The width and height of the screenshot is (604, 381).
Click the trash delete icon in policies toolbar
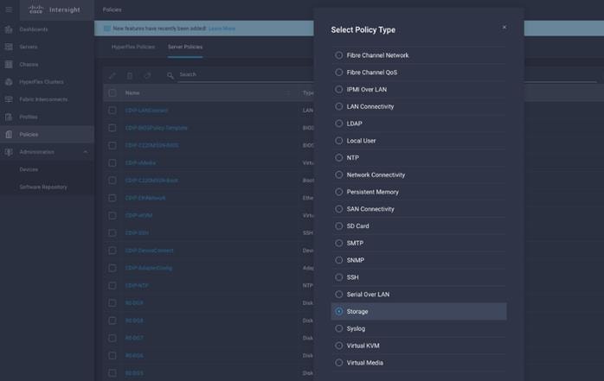(130, 75)
